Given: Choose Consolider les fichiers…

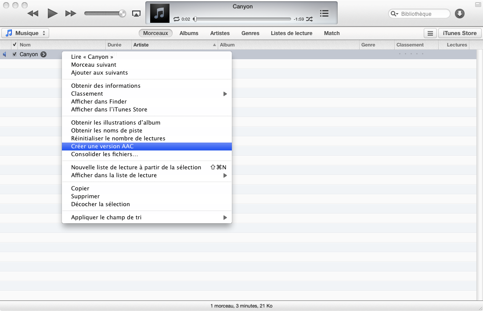Looking at the screenshot, I should point(147,154).
